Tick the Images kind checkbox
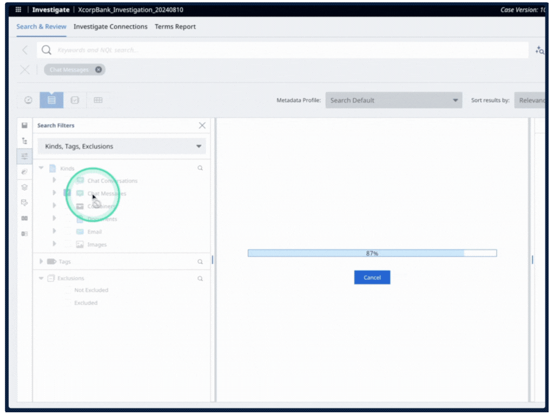Viewport: 554px width, 415px height. (67, 244)
